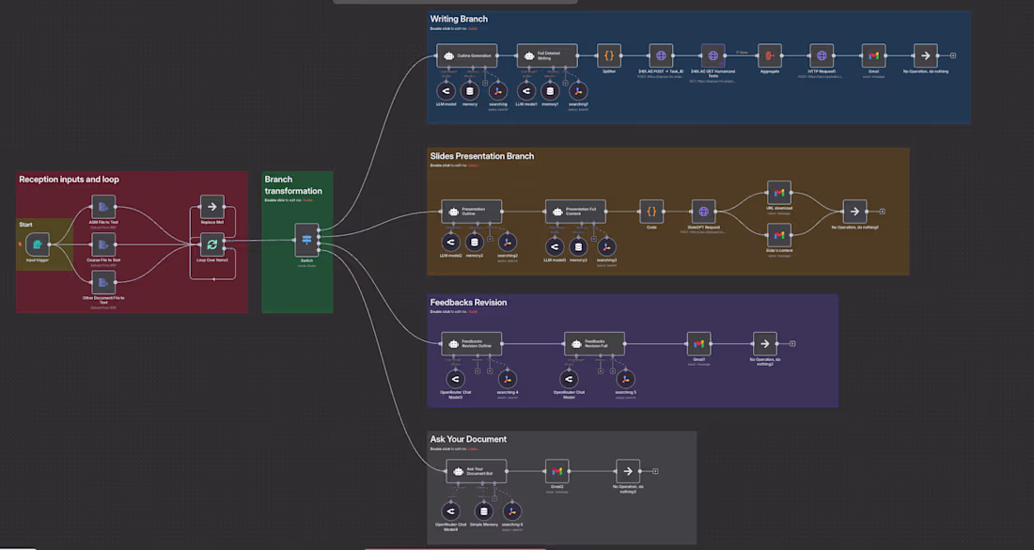Select the LLM model3 sub-node
Screen dimensions: 1034x550
pos(555,247)
